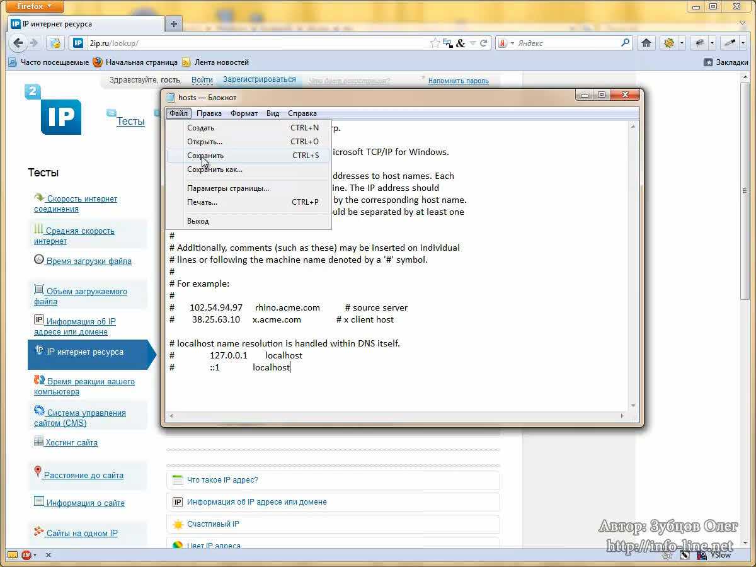756x567 pixels.
Task: Click the 2IP site logo
Action: (55, 112)
